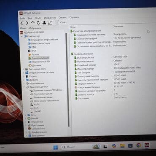156x156 pixels.
Task: Open the Вид menu
Action: (30, 18)
